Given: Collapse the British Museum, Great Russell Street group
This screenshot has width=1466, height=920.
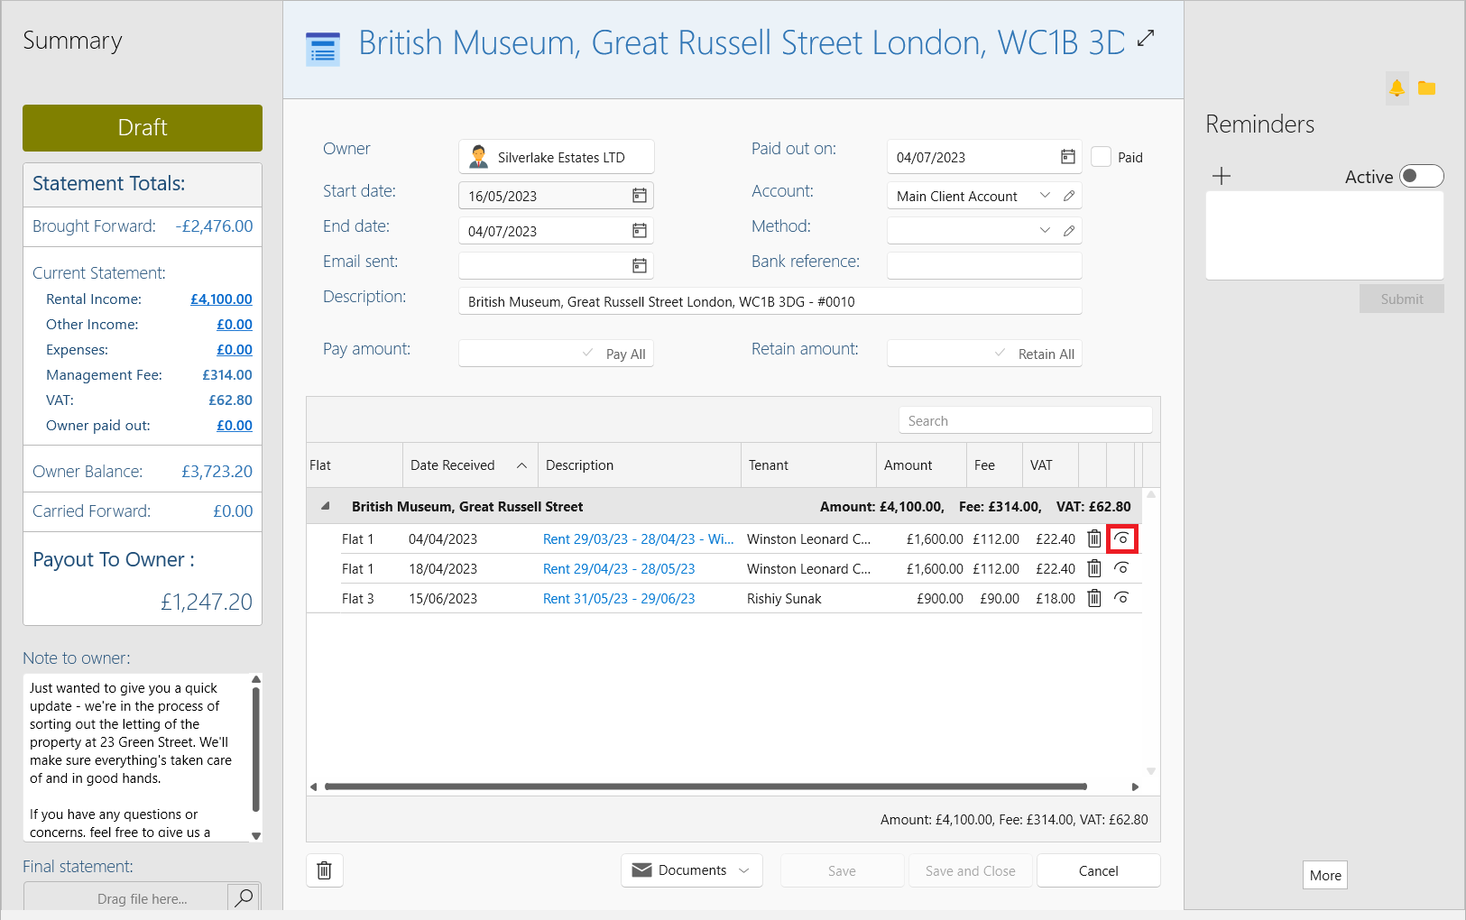Looking at the screenshot, I should click(x=325, y=506).
